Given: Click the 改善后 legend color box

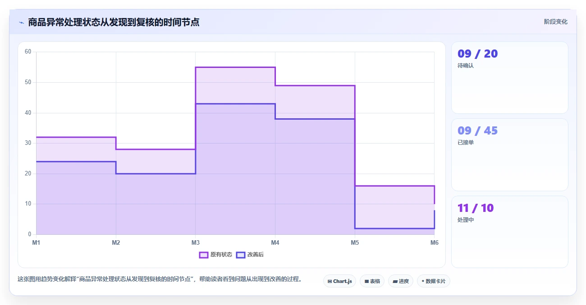Looking at the screenshot, I should point(241,255).
